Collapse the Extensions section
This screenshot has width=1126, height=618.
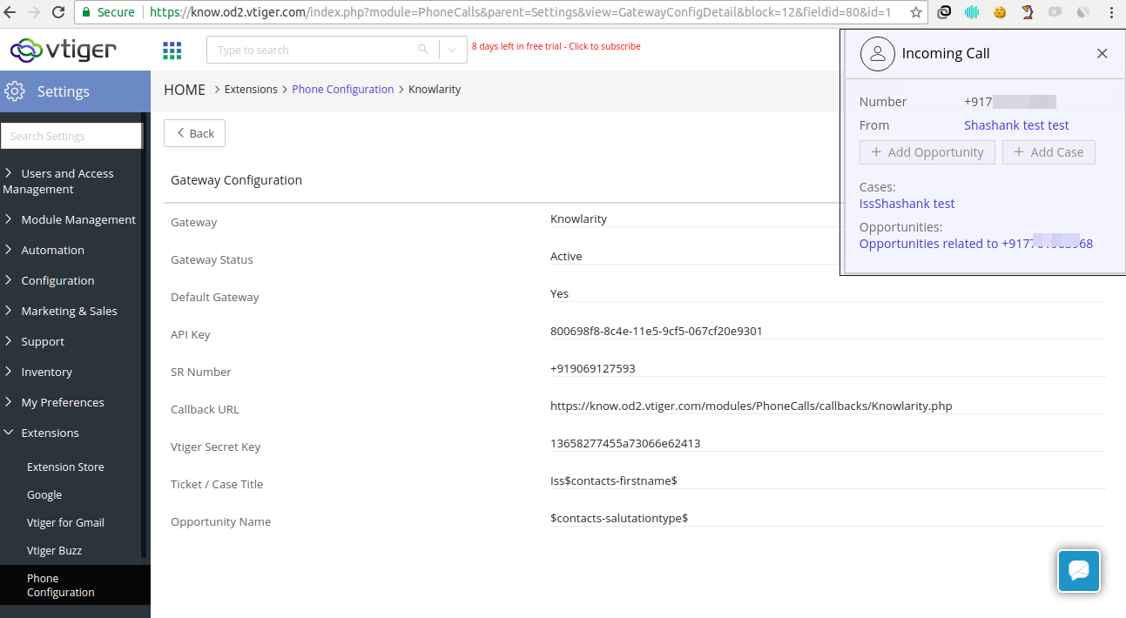[x=42, y=433]
